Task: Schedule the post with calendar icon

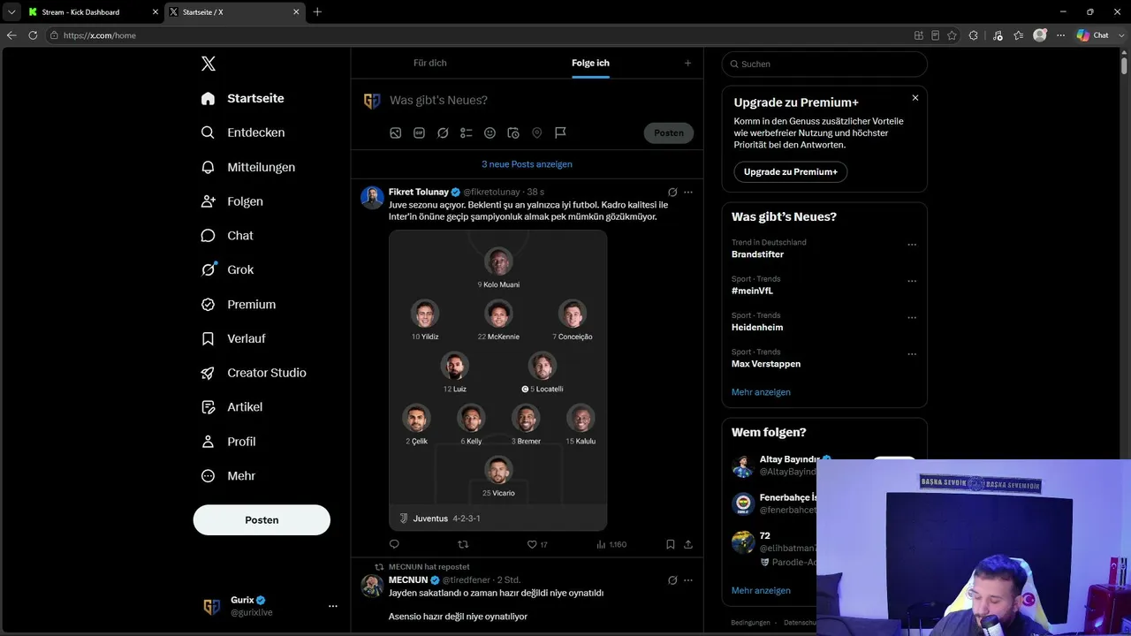Action: pyautogui.click(x=513, y=132)
